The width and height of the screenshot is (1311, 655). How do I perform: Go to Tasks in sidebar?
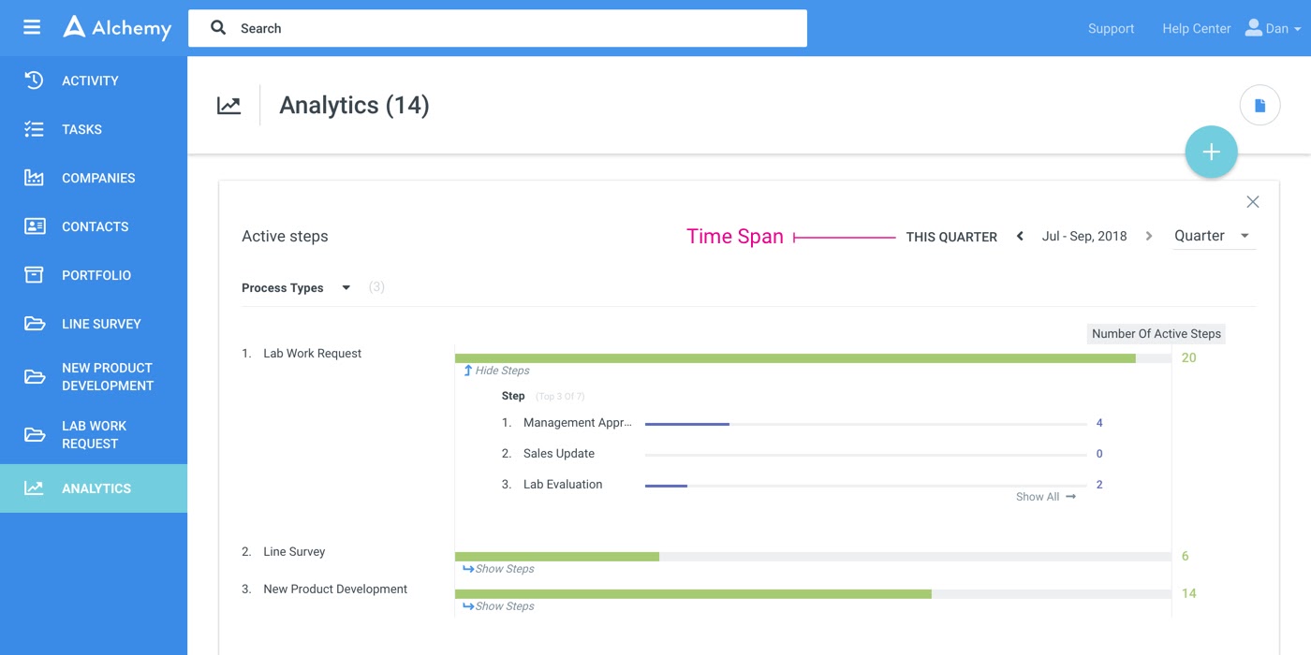(94, 129)
